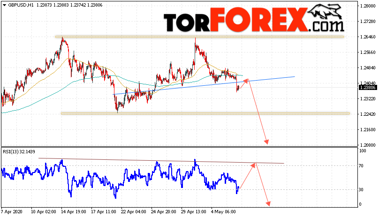Image resolution: width=379 pixels, height=217 pixels.
Task: Click the RSI scale value 100
Action: click(363, 151)
